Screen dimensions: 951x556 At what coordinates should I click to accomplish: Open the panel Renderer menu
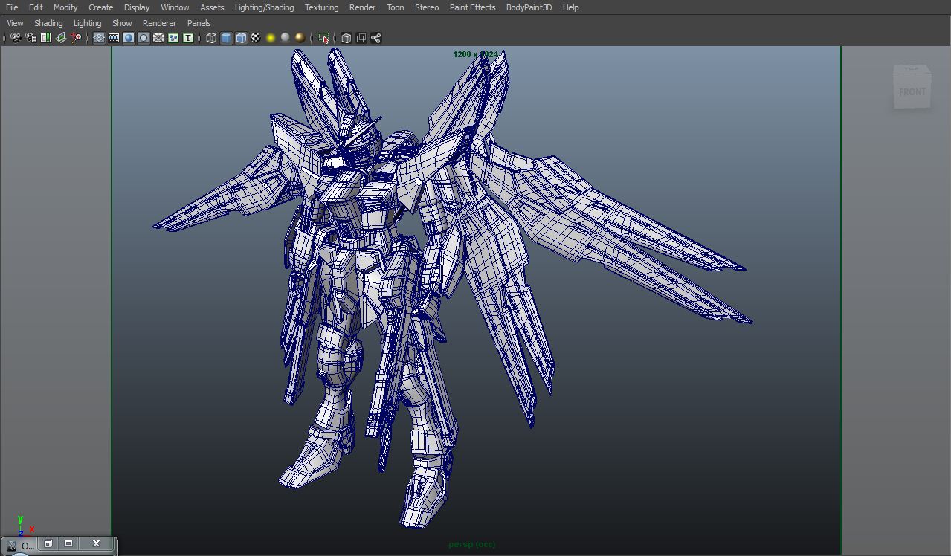click(x=159, y=23)
